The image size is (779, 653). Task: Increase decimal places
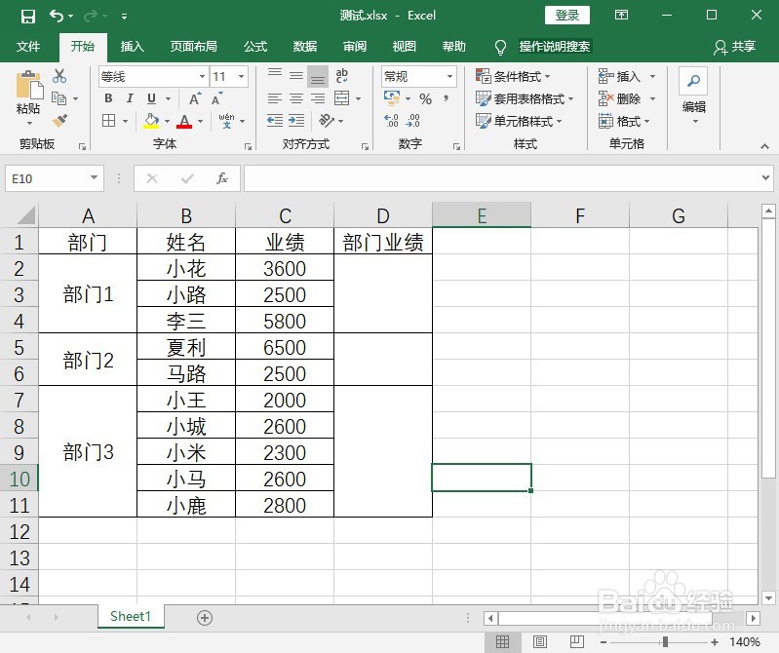point(392,121)
